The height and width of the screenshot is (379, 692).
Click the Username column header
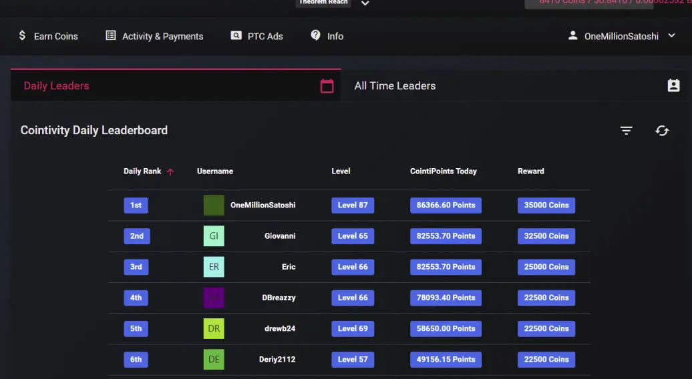tap(215, 171)
